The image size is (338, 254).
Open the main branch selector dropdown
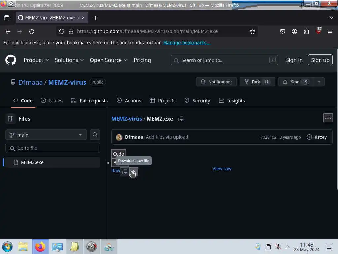(46, 135)
